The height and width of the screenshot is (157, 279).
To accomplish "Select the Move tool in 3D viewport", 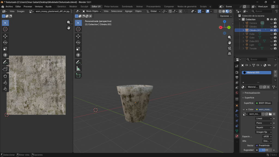I will [78, 36].
